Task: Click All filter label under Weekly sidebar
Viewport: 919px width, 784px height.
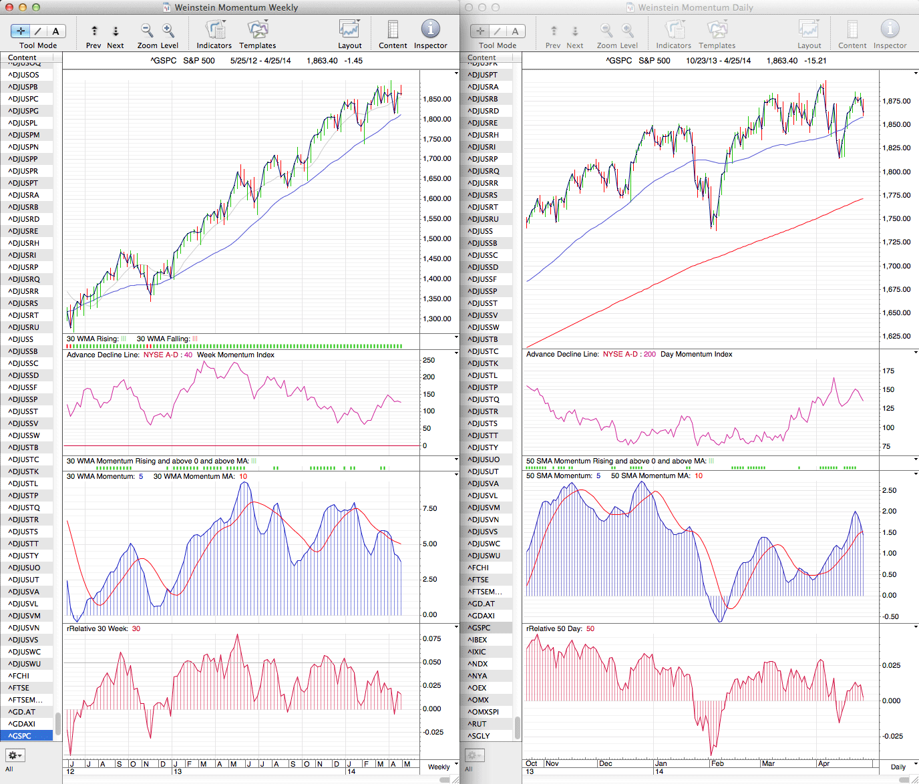Action: pyautogui.click(x=9, y=769)
